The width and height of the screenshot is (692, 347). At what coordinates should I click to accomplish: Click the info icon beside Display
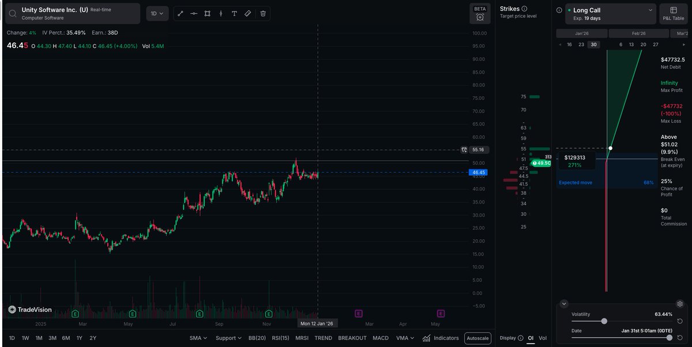click(x=521, y=338)
